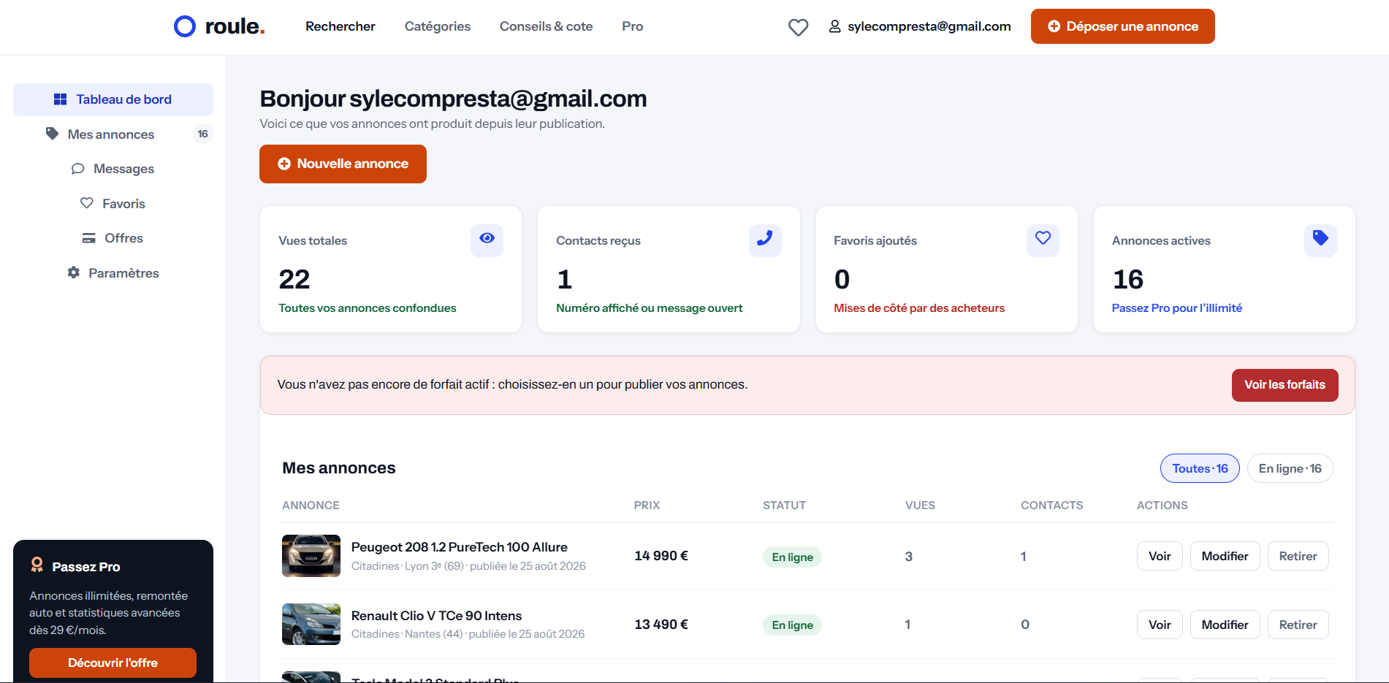The width and height of the screenshot is (1389, 683).
Task: Go to Pro in top navigation
Action: point(633,26)
